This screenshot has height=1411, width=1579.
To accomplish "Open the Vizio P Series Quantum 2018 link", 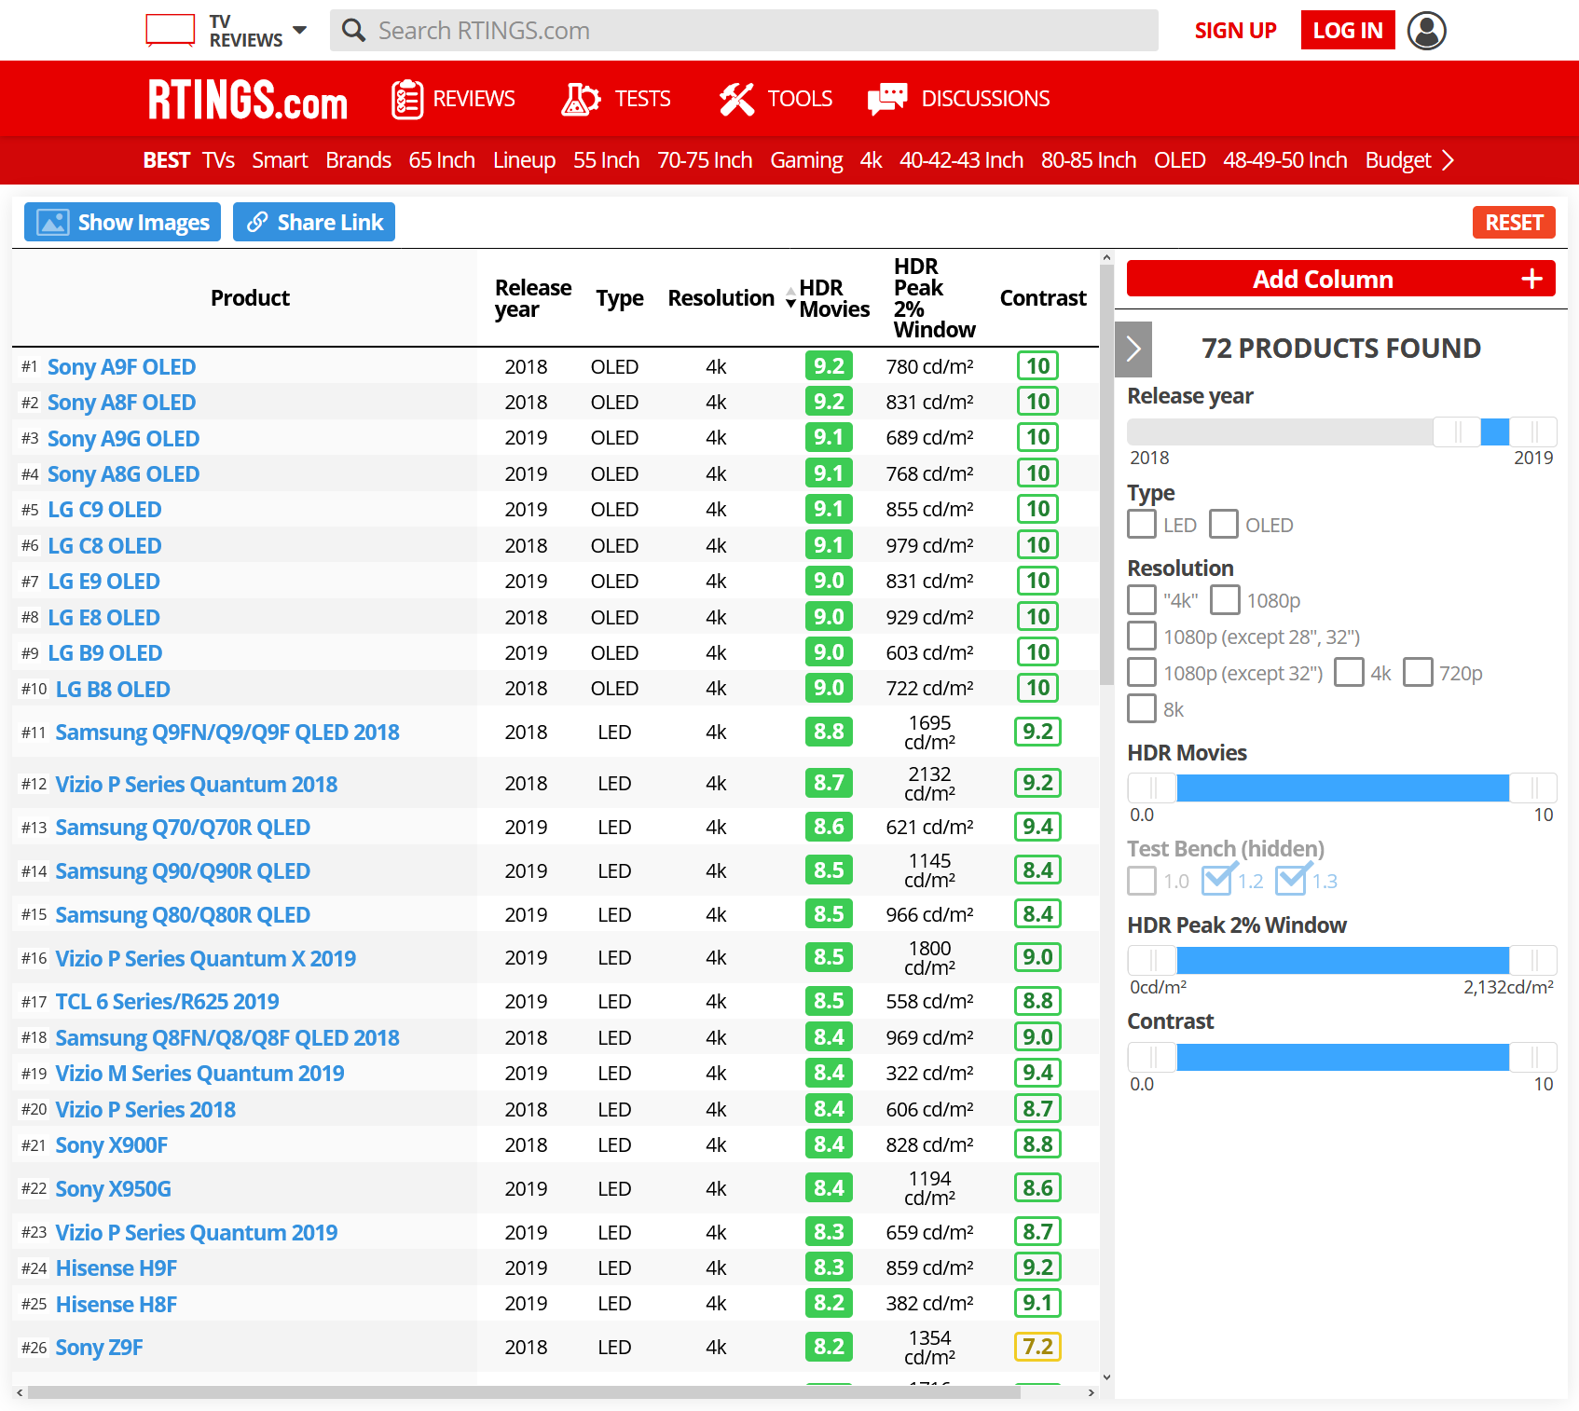I will point(196,785).
